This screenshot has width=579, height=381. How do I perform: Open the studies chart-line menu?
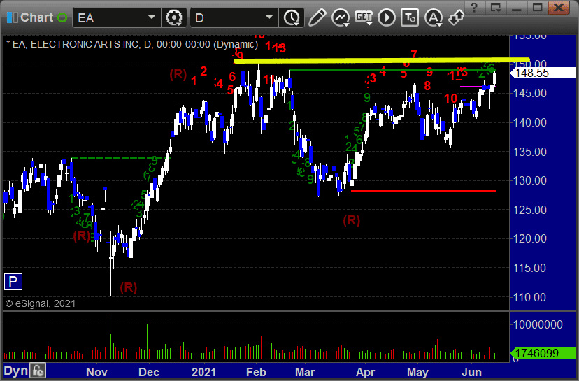coord(341,17)
